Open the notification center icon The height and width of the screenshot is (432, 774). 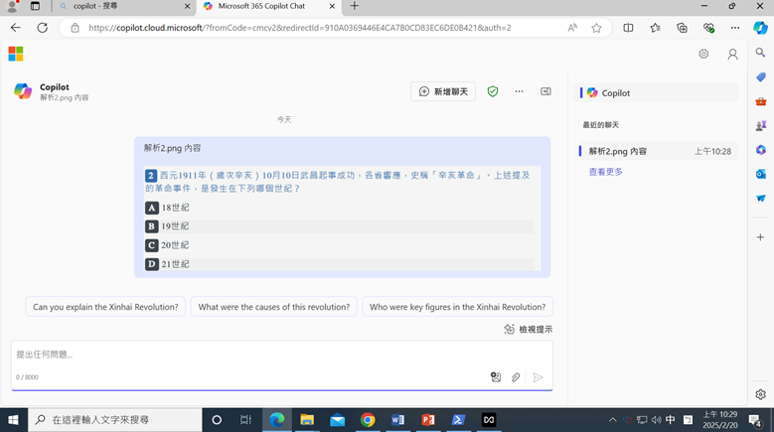755,420
